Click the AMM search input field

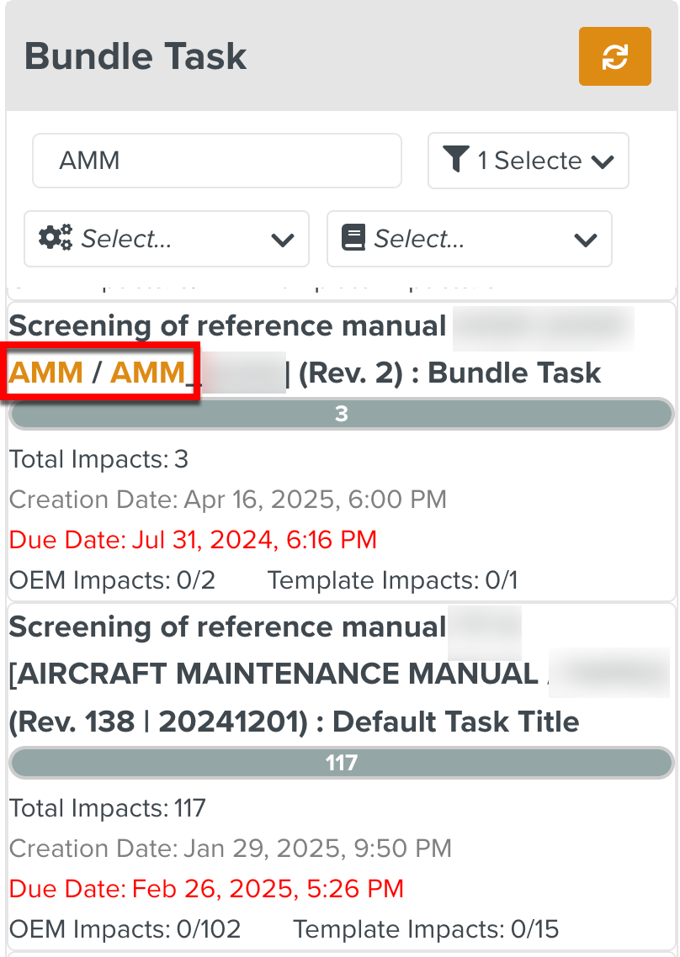[x=216, y=160]
